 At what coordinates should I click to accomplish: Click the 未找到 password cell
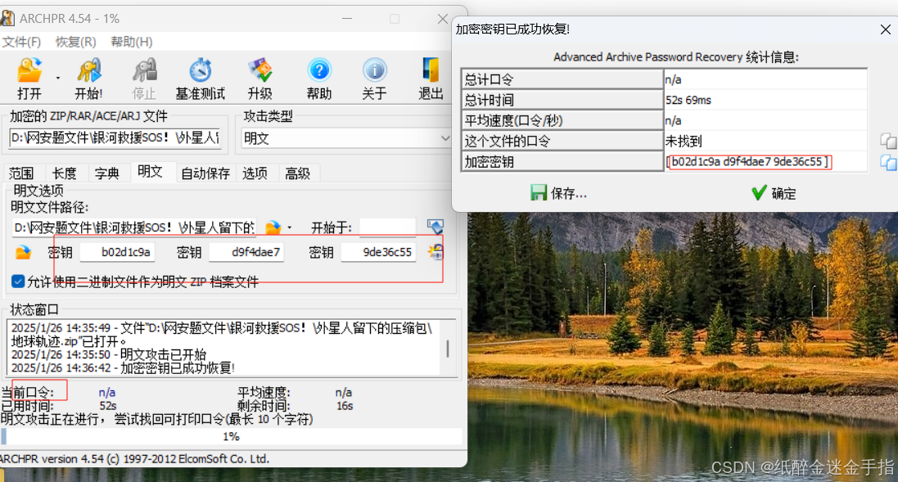pyautogui.click(x=765, y=142)
